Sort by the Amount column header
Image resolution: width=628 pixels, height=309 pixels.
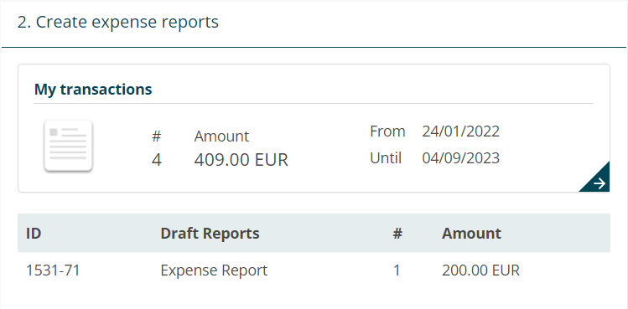[471, 233]
